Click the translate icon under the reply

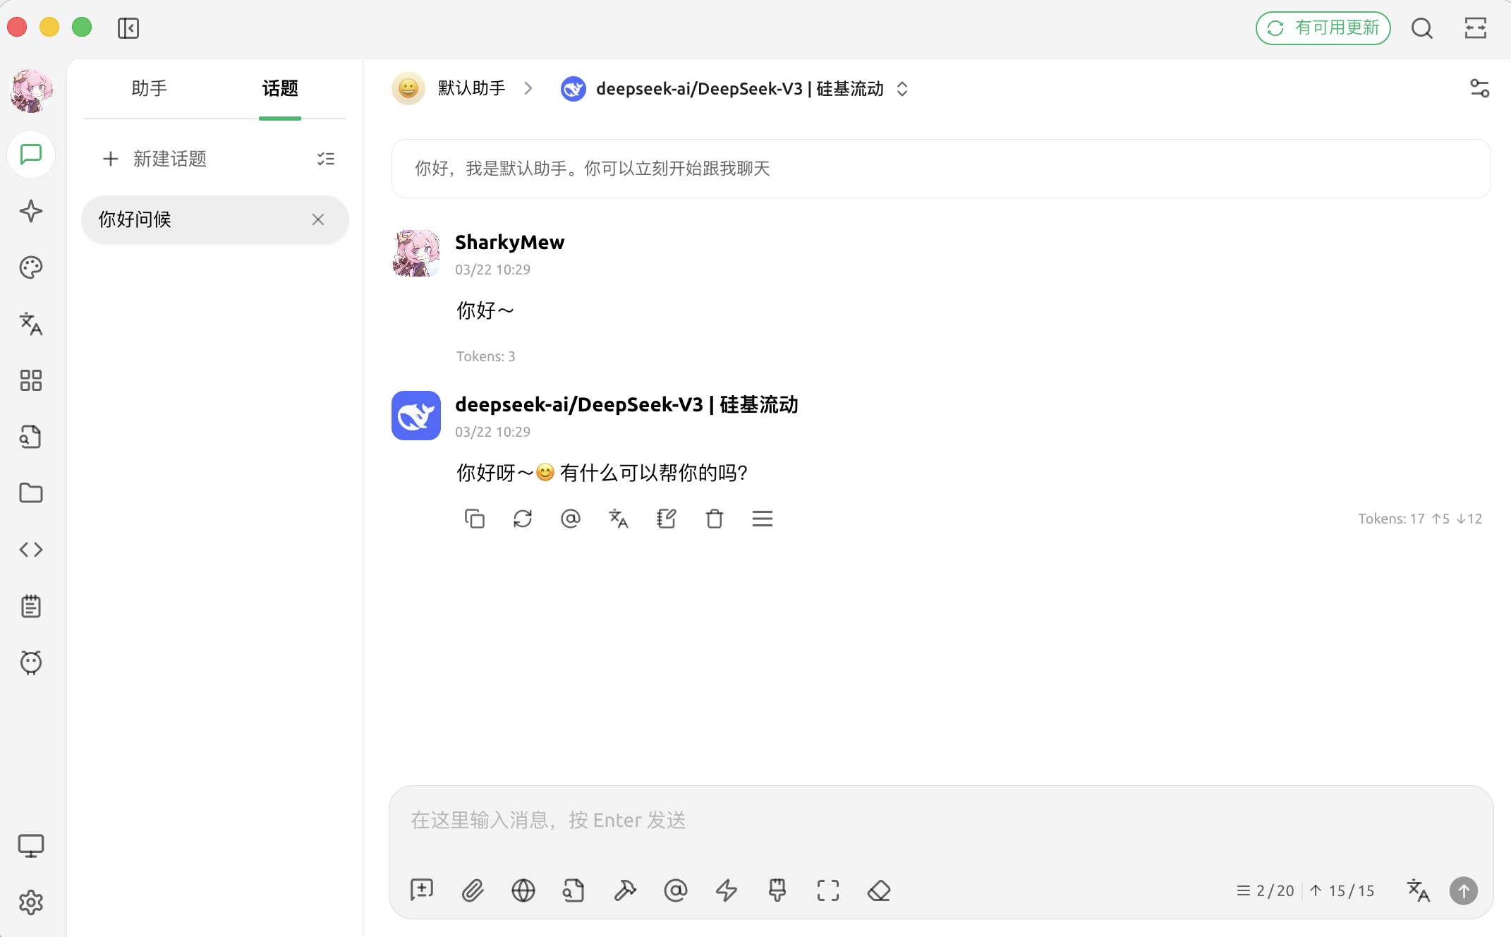[618, 519]
